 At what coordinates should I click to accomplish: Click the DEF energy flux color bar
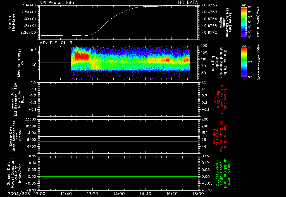pos(244,62)
